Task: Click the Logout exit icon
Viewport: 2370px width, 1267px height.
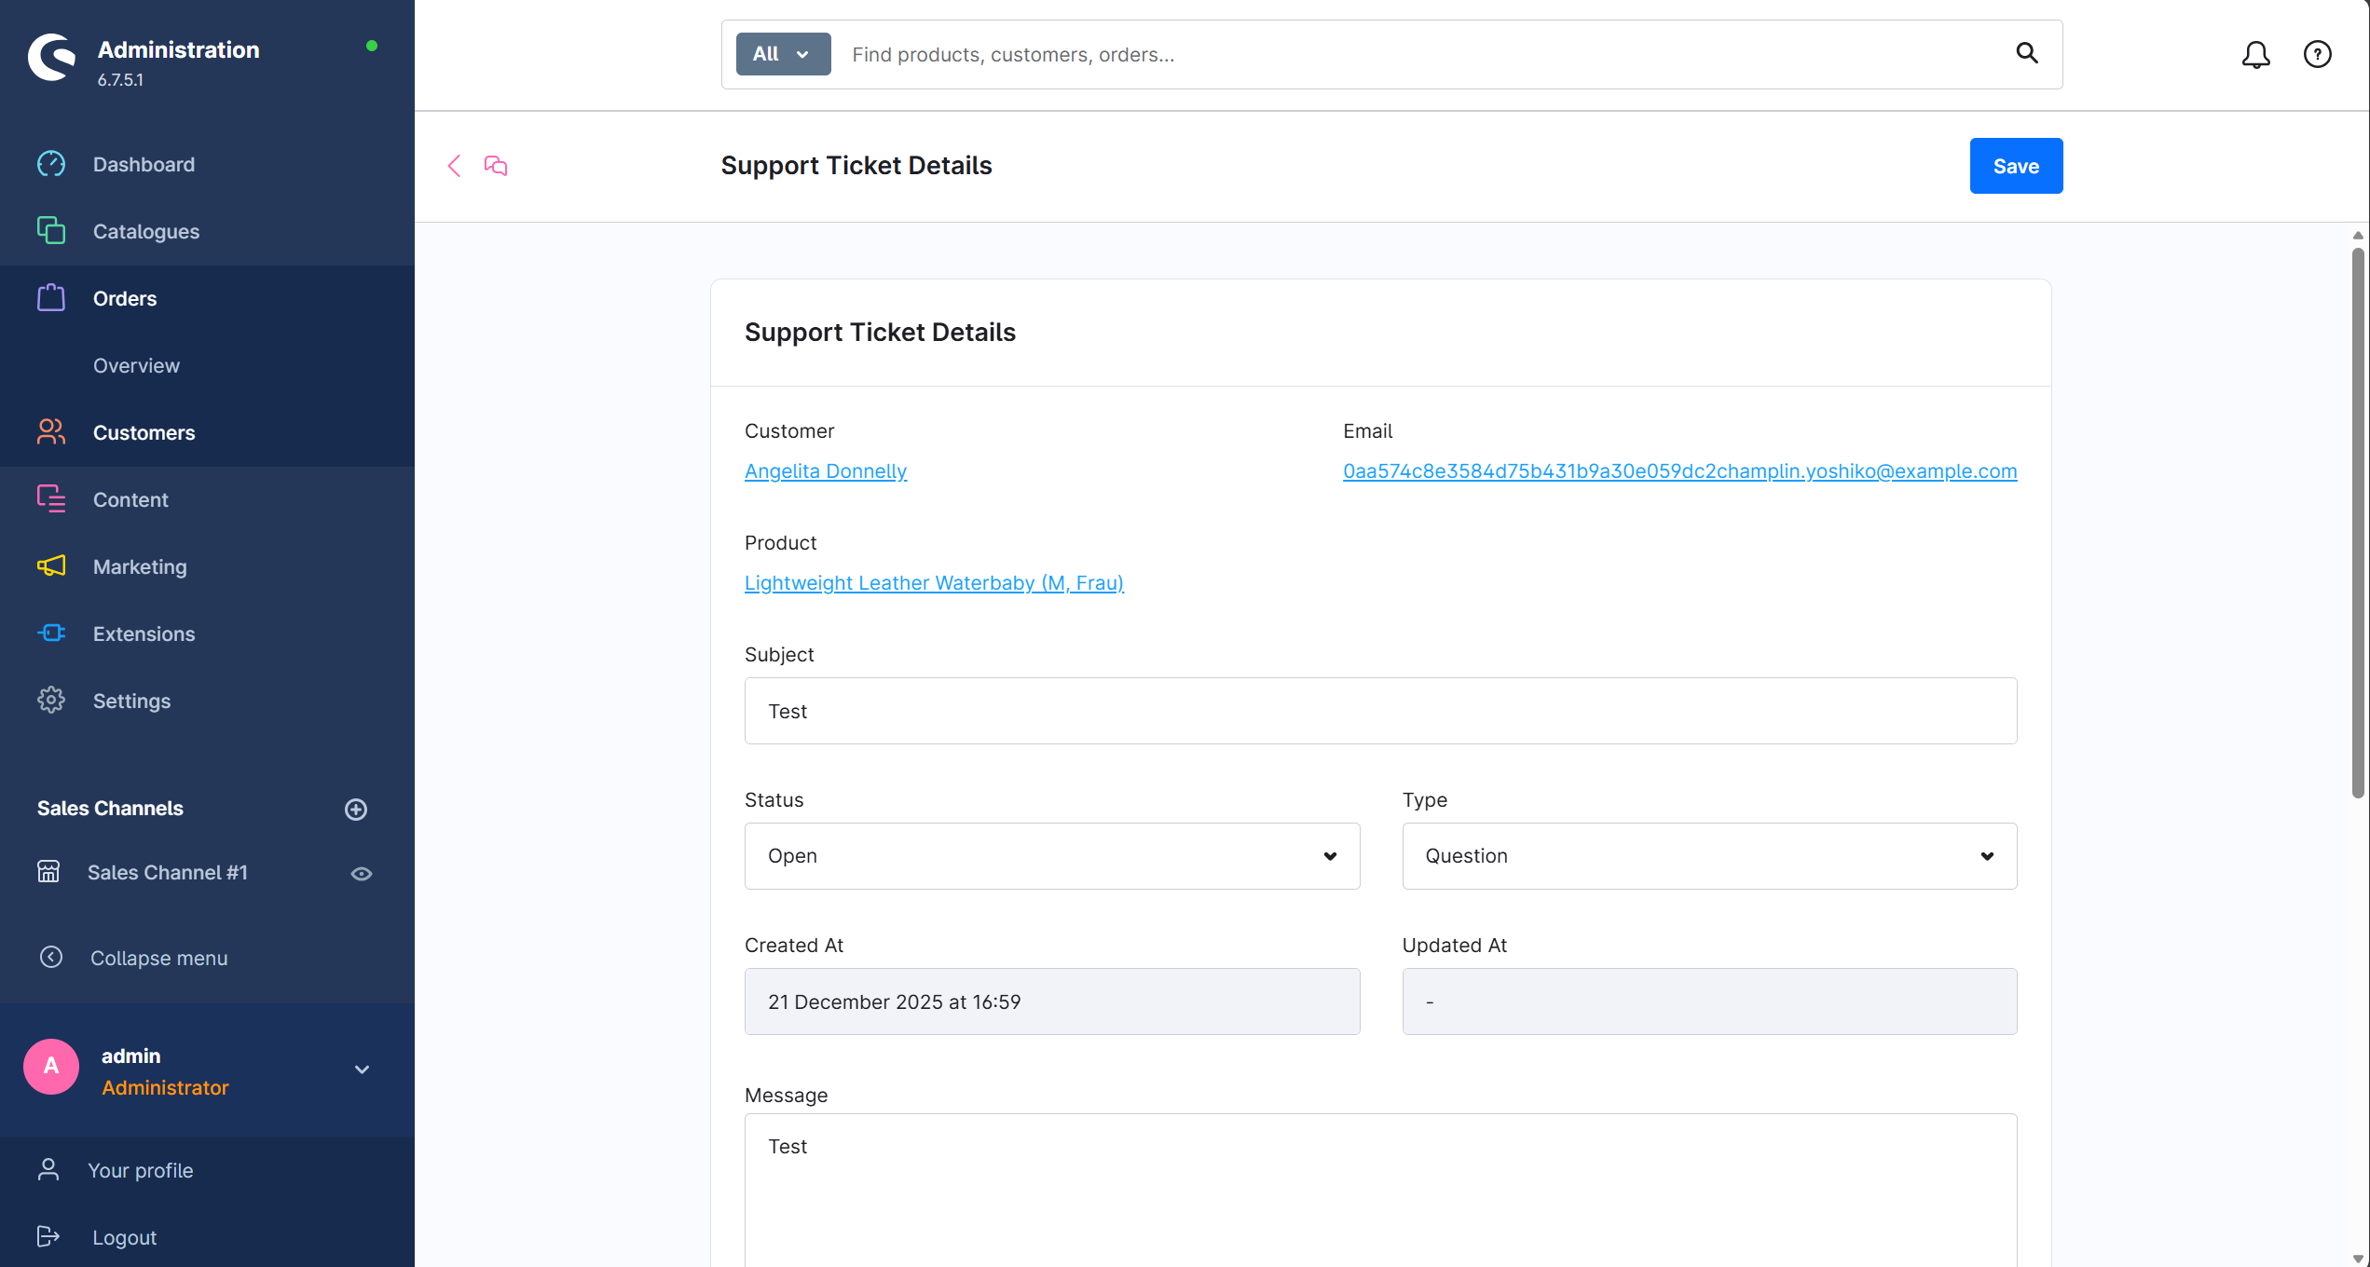Action: pyautogui.click(x=48, y=1236)
